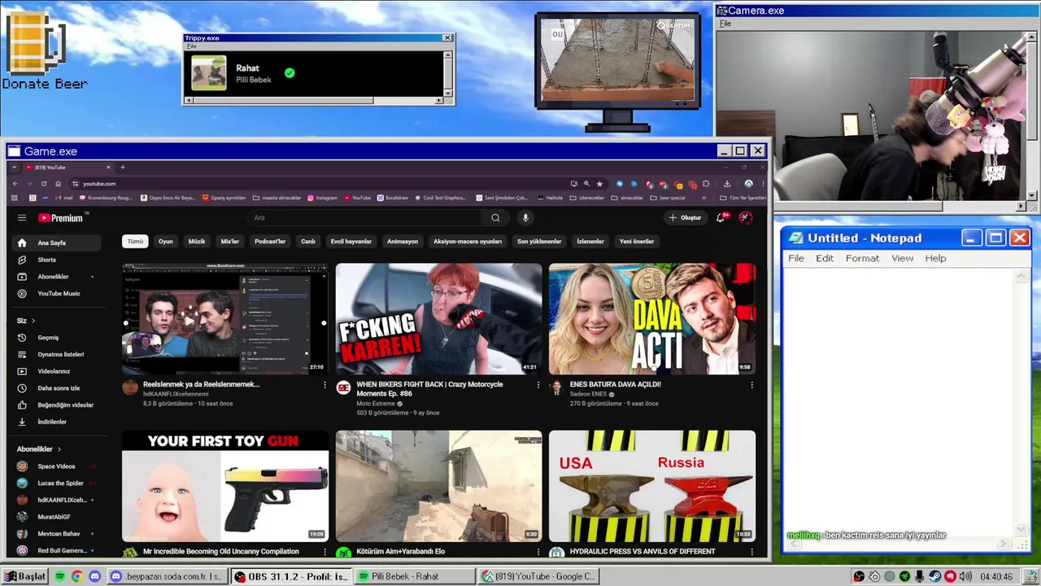
Task: Select the Animasyon filter chip
Action: pos(403,242)
